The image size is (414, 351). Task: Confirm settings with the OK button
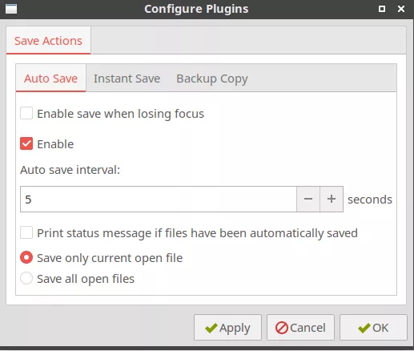373,328
